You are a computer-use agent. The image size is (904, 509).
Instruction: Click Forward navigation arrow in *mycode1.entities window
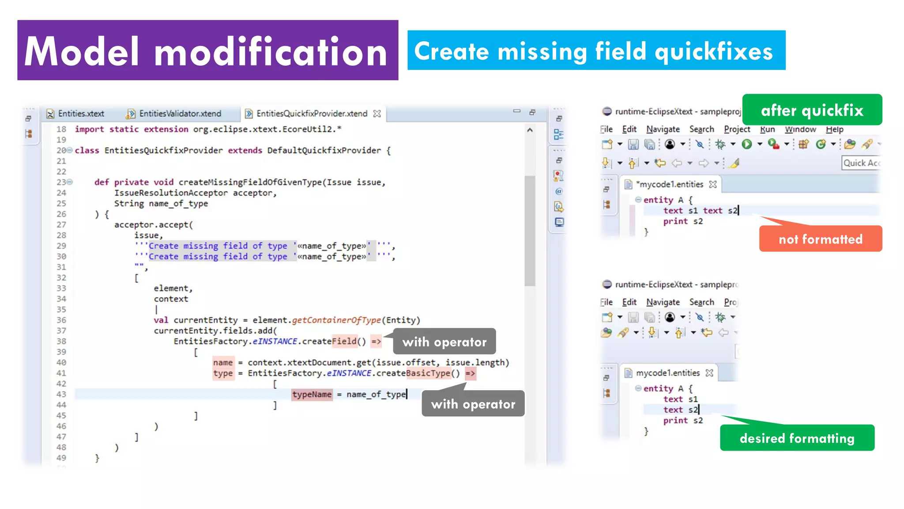[x=704, y=163]
